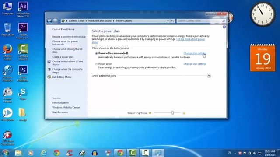Go to Control Panel Home

63,29
